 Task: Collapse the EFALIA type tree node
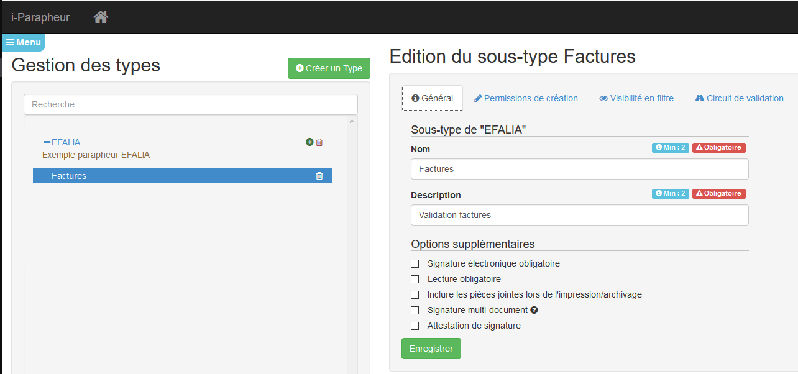[47, 142]
